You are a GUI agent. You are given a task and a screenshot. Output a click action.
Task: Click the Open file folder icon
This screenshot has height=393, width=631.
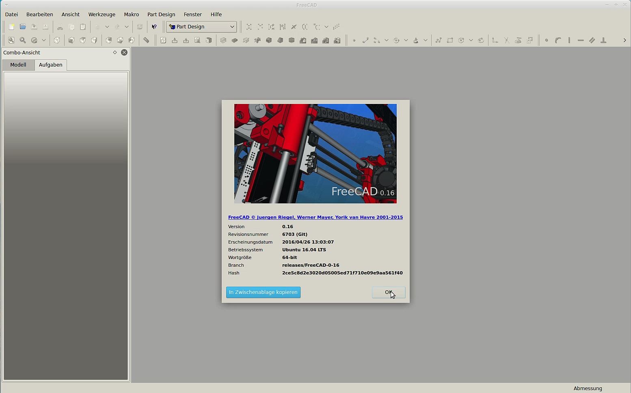(23, 27)
